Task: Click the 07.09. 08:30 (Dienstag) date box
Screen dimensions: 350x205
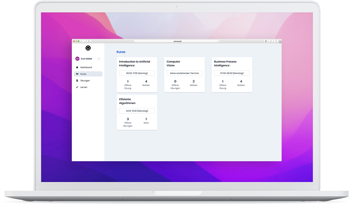Action: (232, 73)
